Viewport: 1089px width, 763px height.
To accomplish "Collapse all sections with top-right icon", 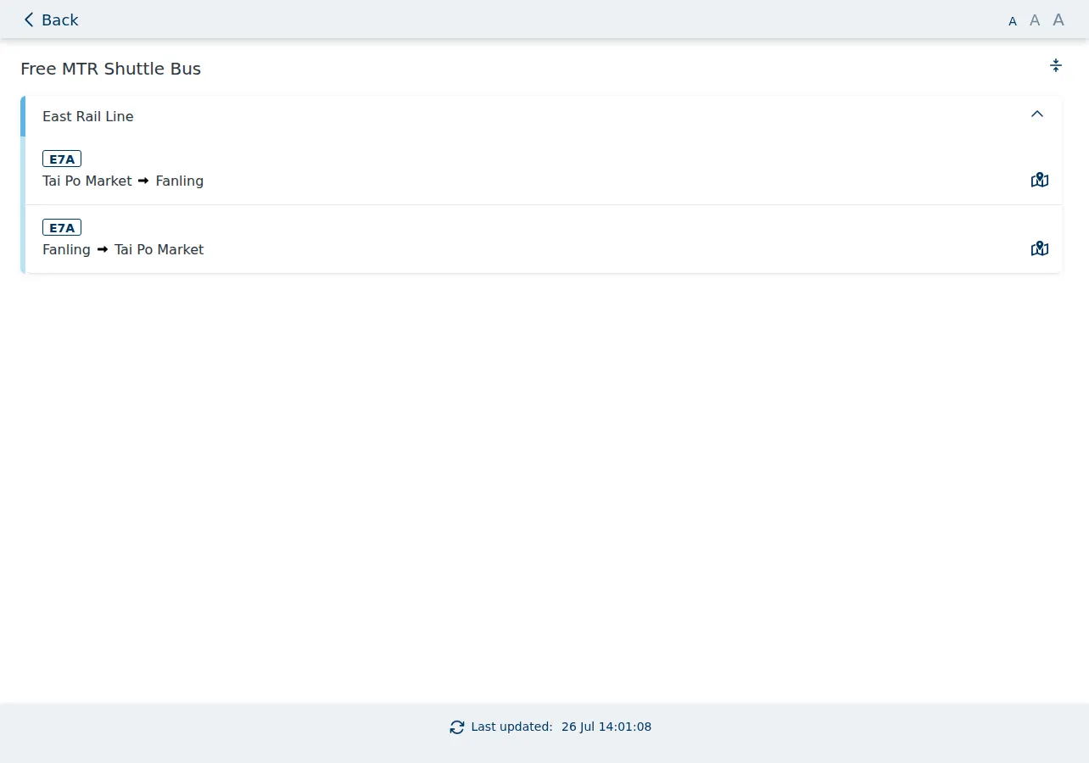I will pos(1056,65).
